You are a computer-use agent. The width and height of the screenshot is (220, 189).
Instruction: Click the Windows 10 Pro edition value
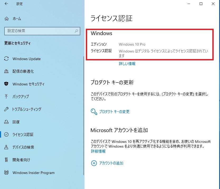(132, 44)
